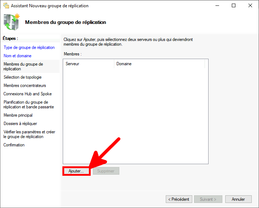Open the Type de groupe de réplication step

(x=29, y=47)
